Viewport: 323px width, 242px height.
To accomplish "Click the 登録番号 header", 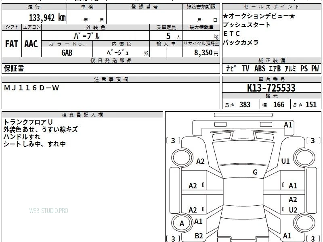I will tap(145, 7).
